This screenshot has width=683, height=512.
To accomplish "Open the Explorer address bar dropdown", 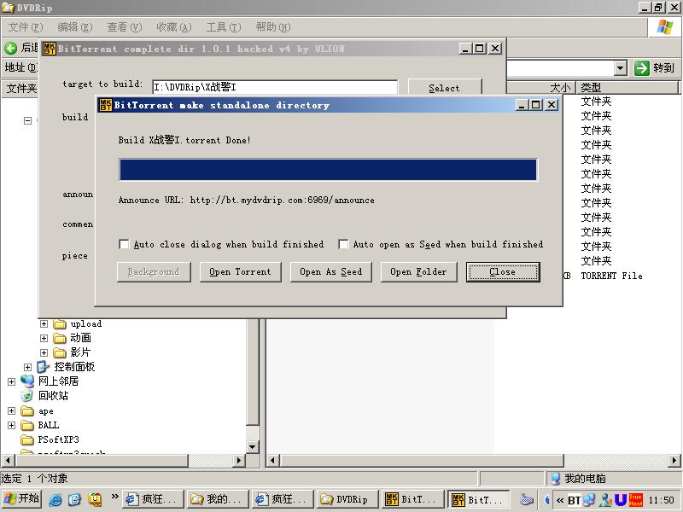I will coord(621,68).
